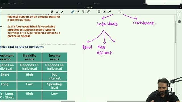Open a new tab with plus

pos(180,7)
